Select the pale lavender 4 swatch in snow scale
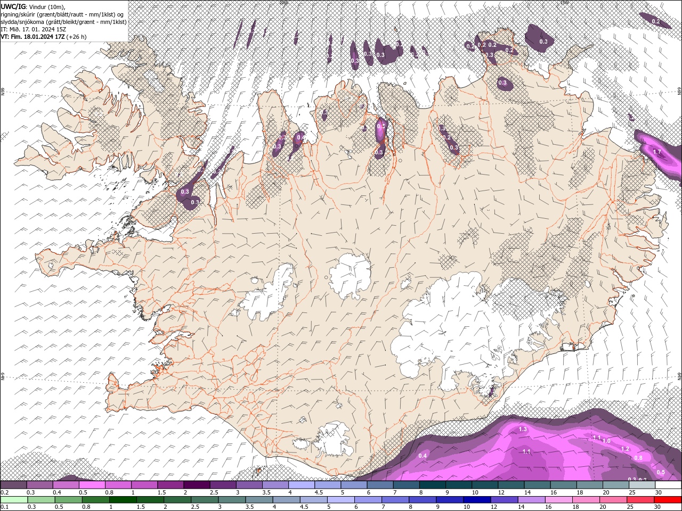 point(302,484)
